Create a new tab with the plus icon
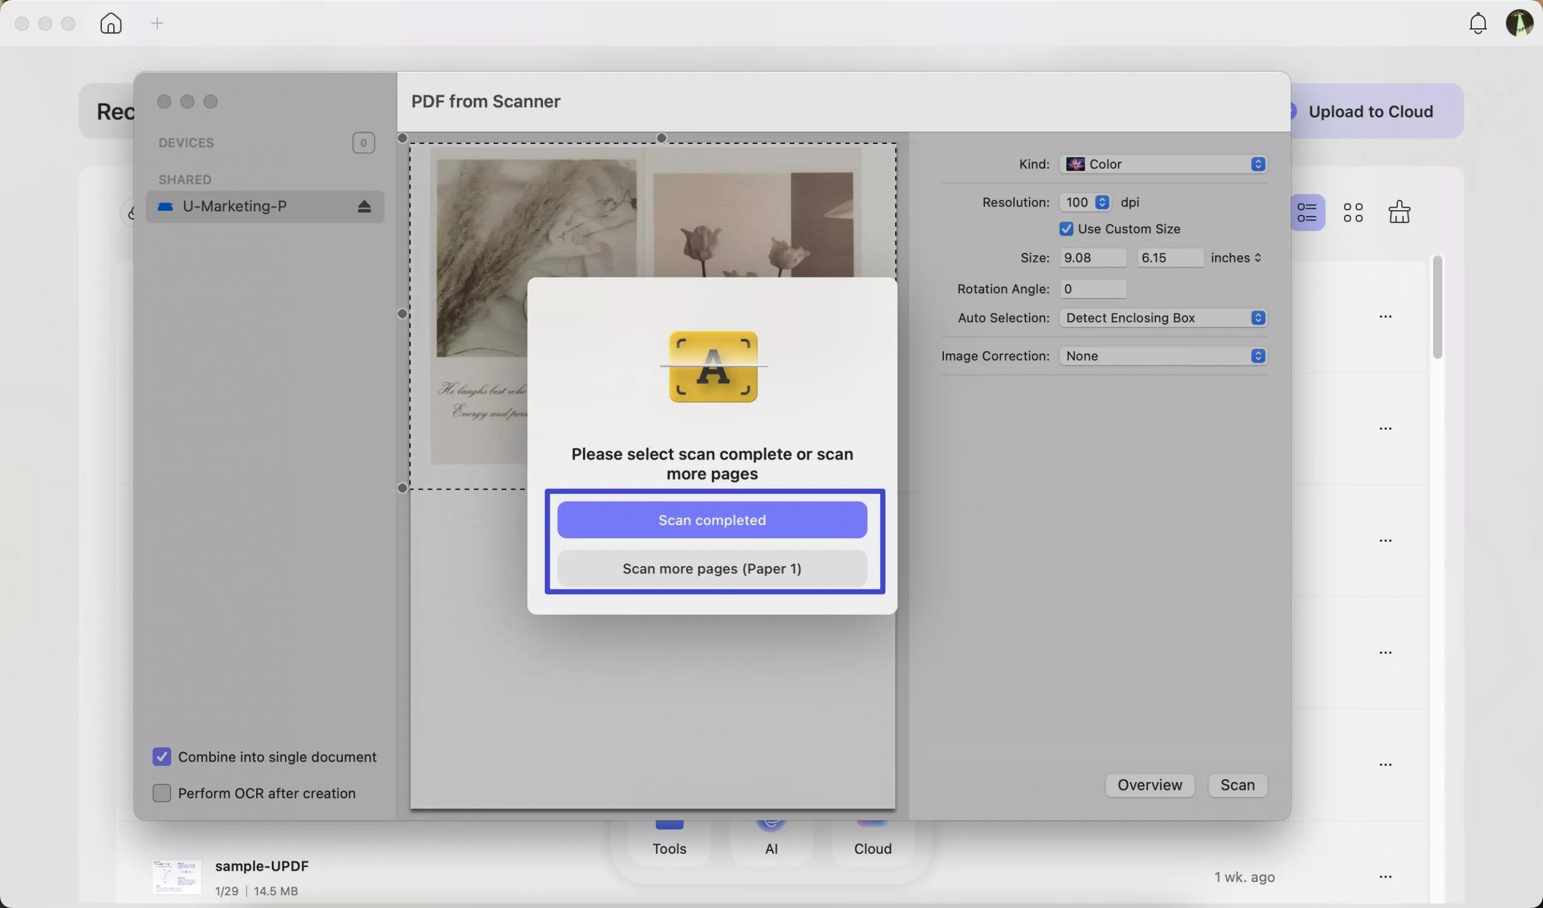This screenshot has height=908, width=1543. [157, 23]
